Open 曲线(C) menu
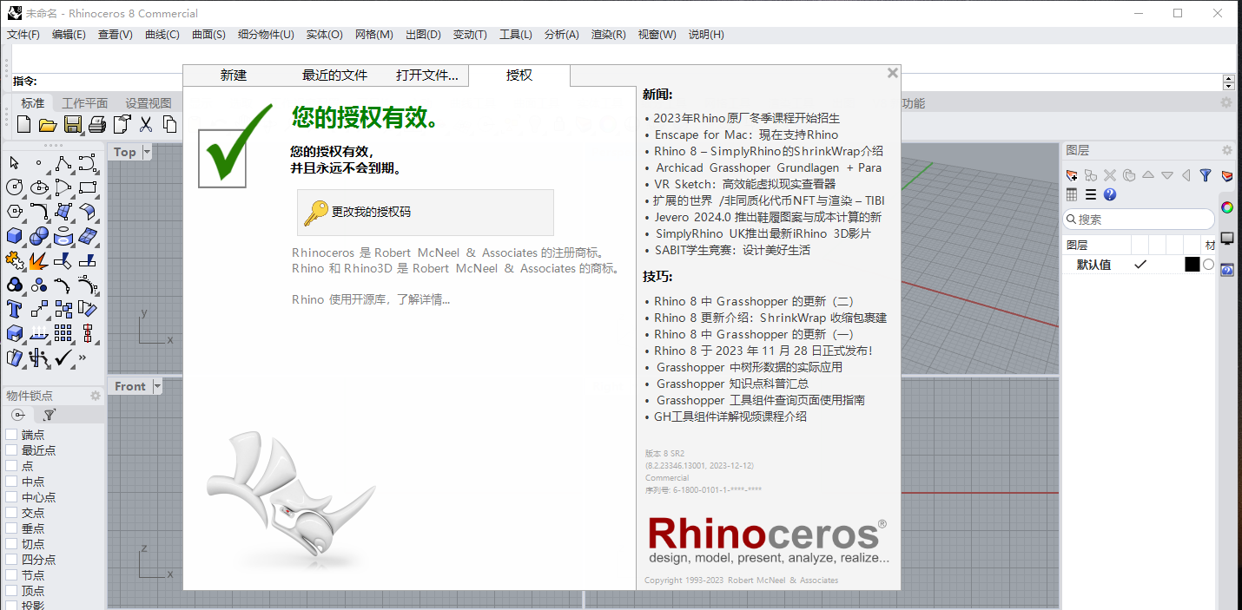Image resolution: width=1242 pixels, height=610 pixels. 162,35
